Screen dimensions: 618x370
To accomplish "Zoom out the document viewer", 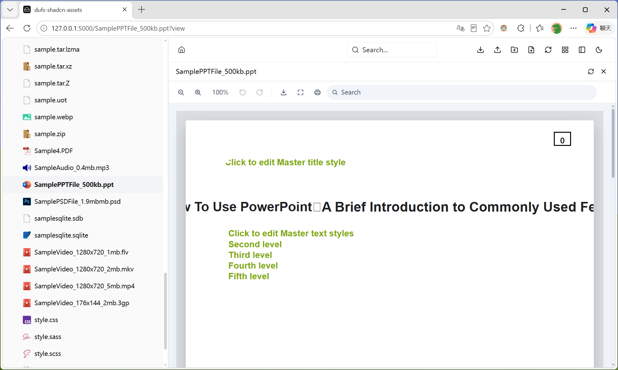I will tap(181, 92).
